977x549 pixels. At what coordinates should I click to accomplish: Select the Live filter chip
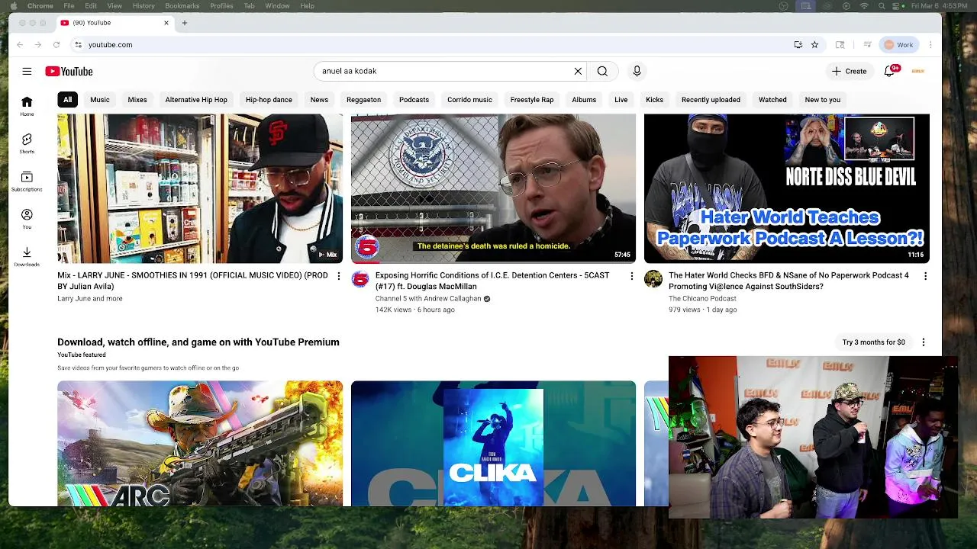pyautogui.click(x=621, y=100)
